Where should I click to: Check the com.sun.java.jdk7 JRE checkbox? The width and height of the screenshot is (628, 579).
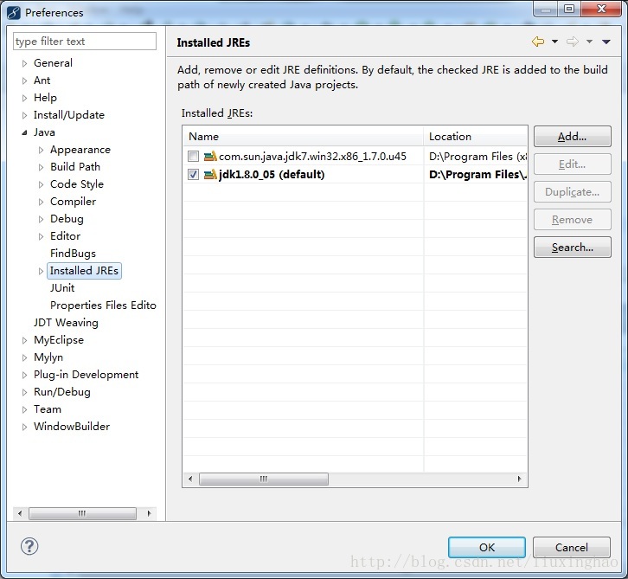tap(194, 156)
